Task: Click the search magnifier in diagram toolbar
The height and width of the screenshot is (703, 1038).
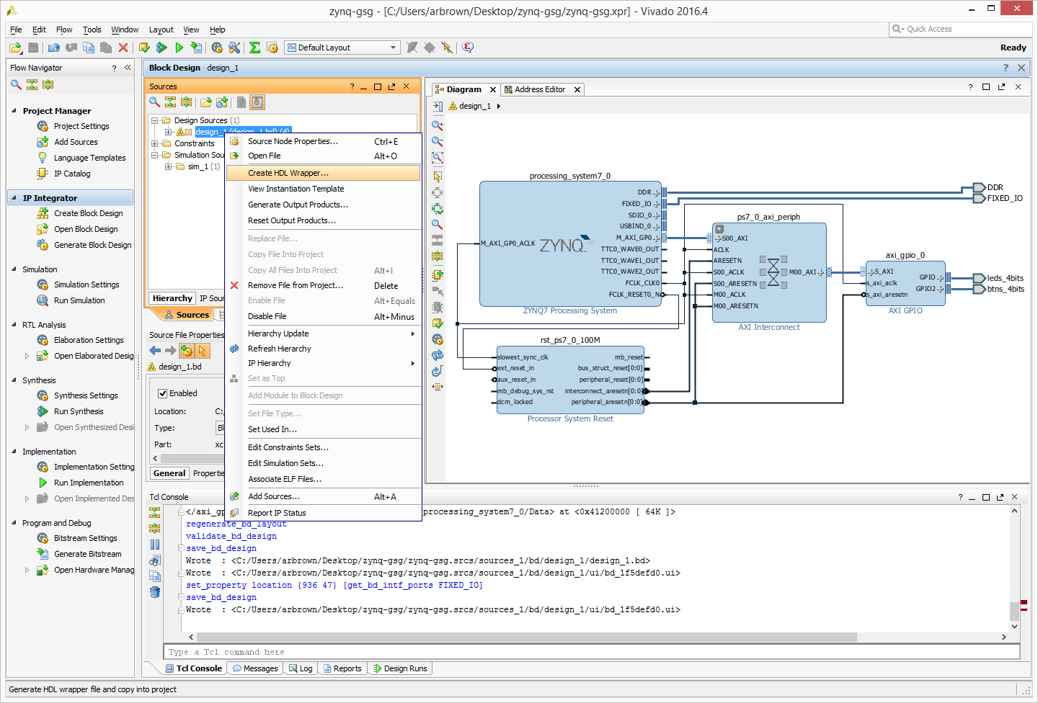Action: tap(438, 224)
